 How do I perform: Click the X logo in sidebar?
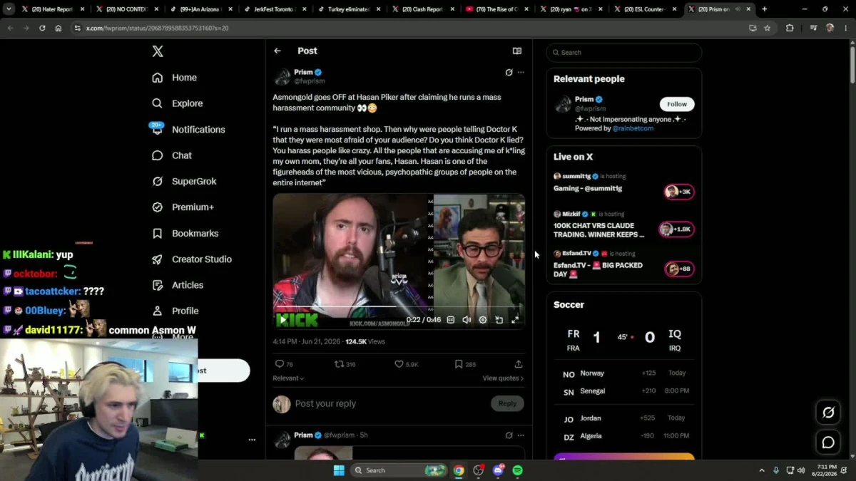pyautogui.click(x=158, y=51)
